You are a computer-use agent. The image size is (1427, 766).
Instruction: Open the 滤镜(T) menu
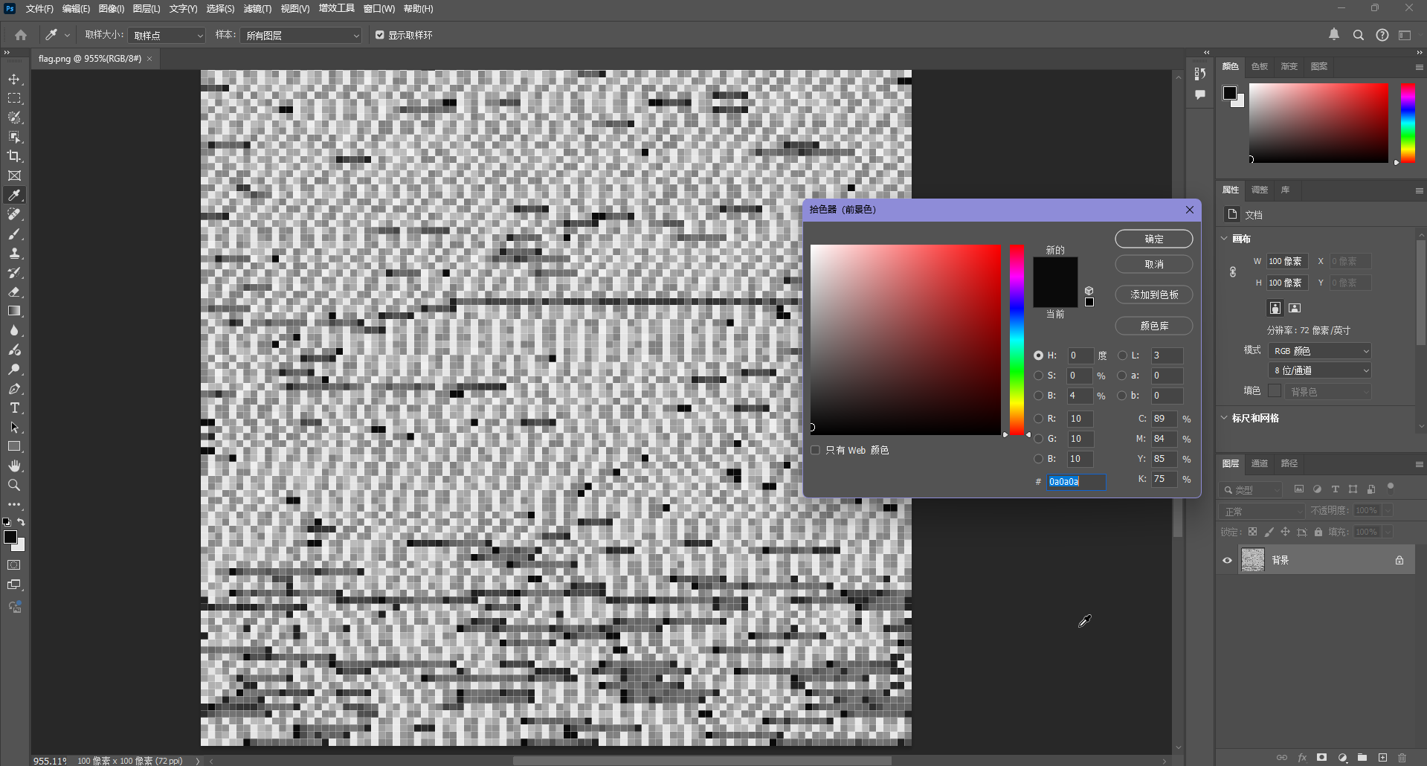(257, 9)
